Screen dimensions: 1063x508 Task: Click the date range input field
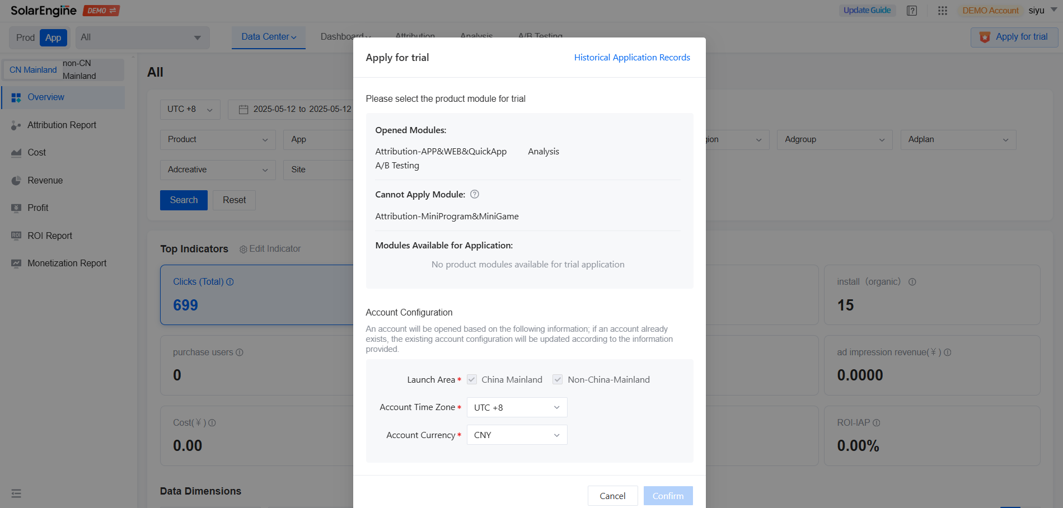(296, 109)
